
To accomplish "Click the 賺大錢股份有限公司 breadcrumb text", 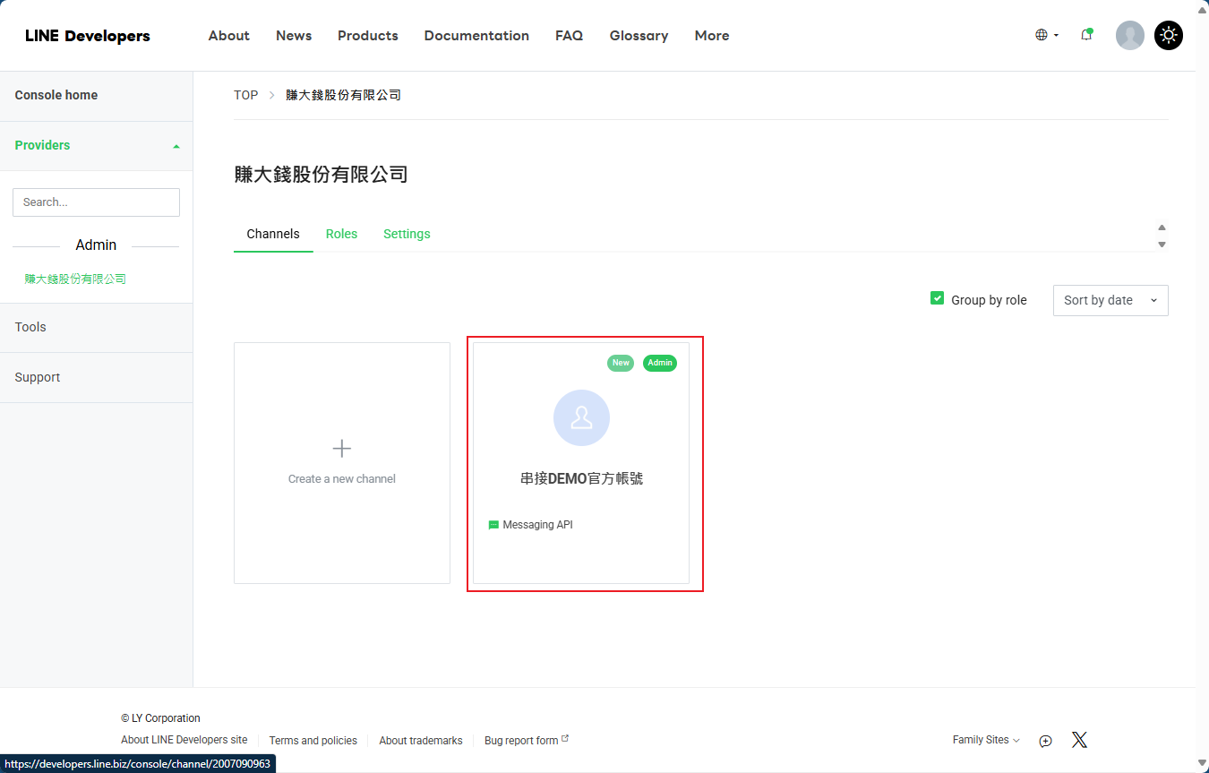I will pos(344,95).
